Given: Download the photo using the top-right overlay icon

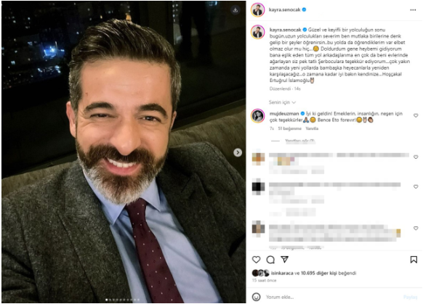Looking at the screenshot, I should [235, 10].
